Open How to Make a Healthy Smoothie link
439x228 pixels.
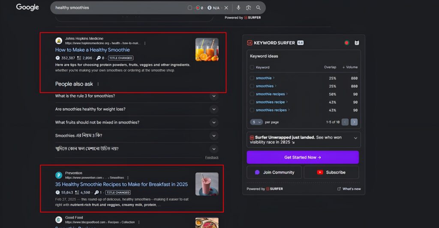coord(93,50)
